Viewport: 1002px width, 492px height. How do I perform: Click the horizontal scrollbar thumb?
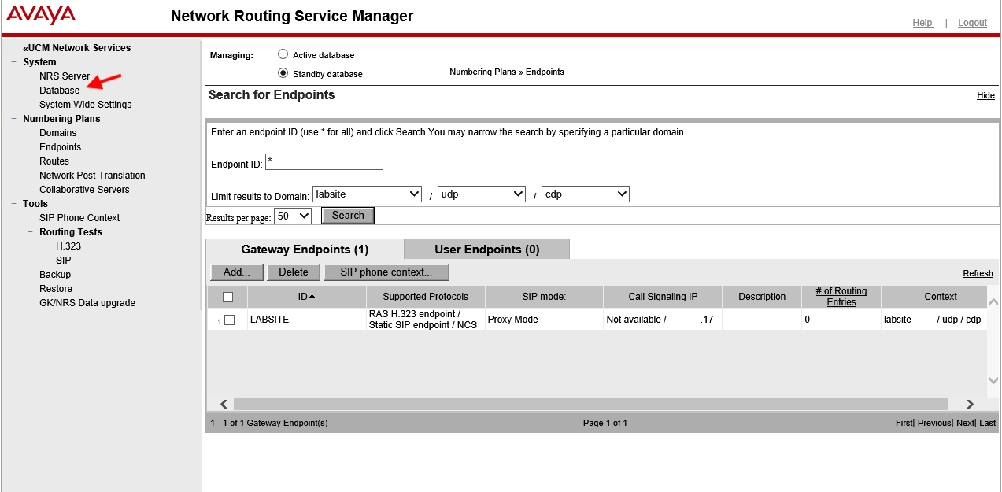(x=591, y=404)
